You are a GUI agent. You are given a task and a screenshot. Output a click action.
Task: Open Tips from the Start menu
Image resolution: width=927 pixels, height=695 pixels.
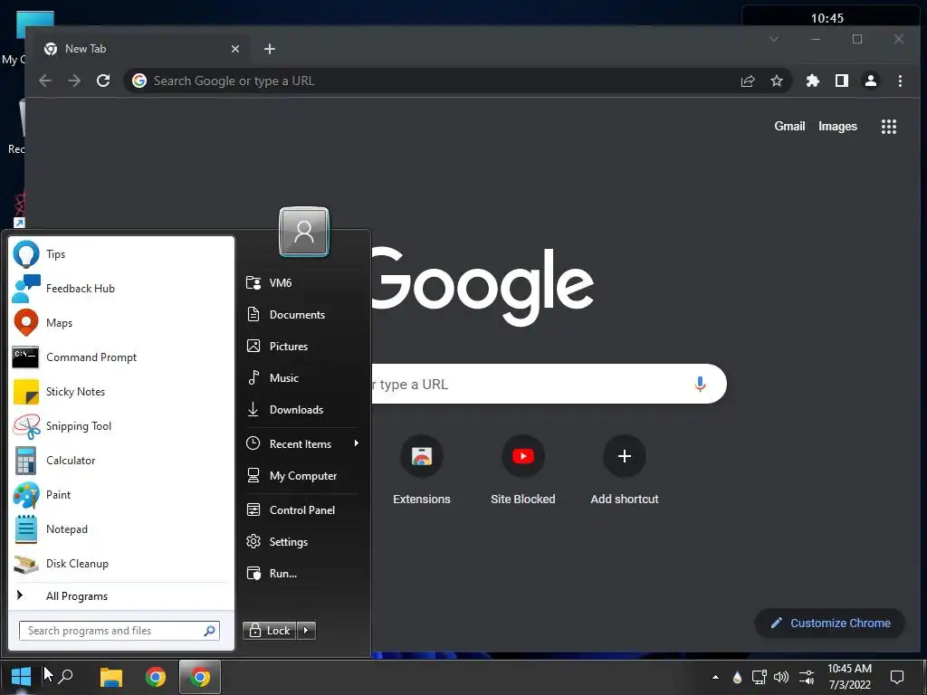pyautogui.click(x=121, y=254)
